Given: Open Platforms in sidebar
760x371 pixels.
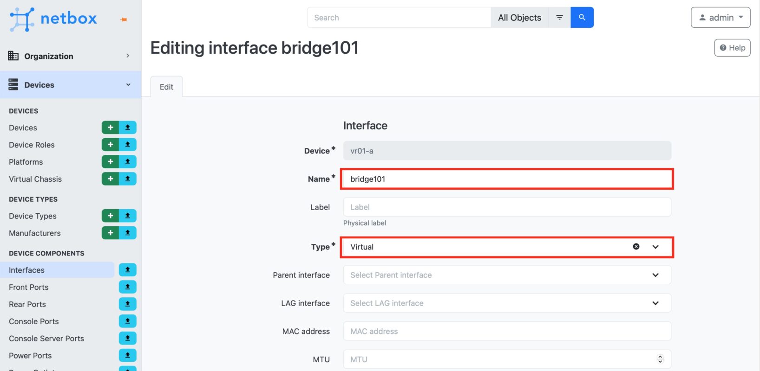Looking at the screenshot, I should click(26, 162).
